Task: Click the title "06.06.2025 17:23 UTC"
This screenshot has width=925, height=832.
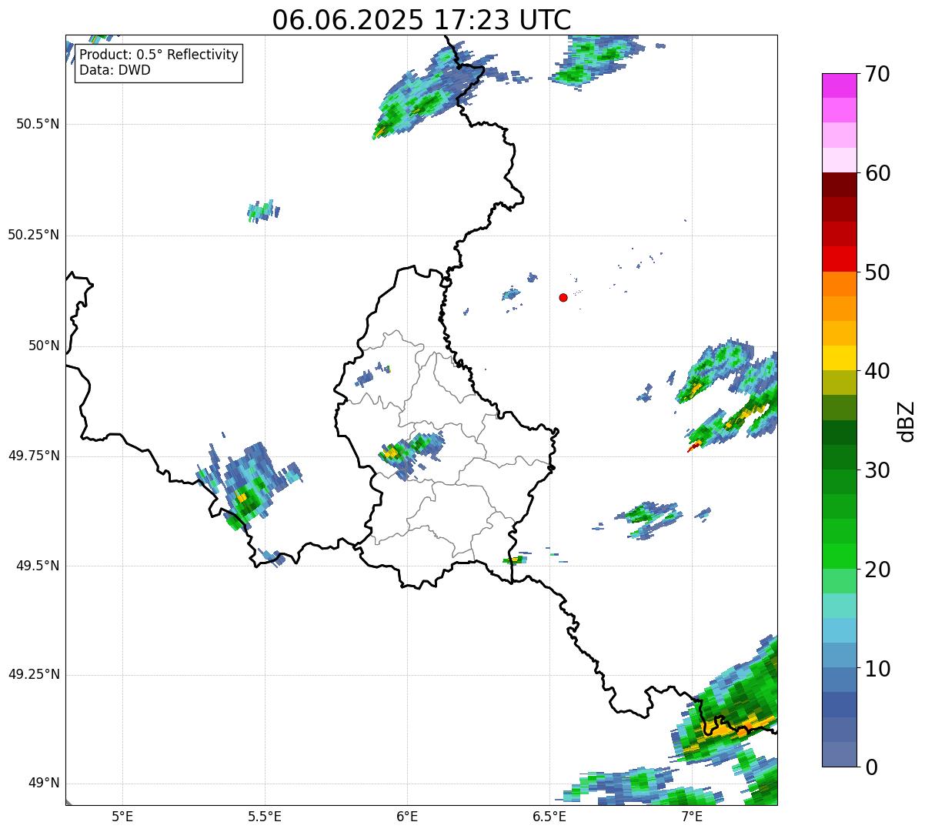Action: tap(422, 19)
